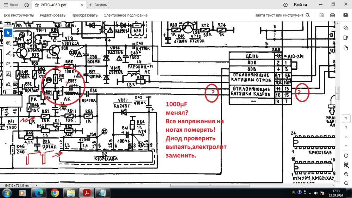352x198 pixels.
Task: Star the 25TC-405D.pdf document
Action: pos(37,5)
